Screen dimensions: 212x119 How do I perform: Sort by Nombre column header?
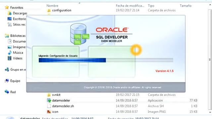coord(52,6)
